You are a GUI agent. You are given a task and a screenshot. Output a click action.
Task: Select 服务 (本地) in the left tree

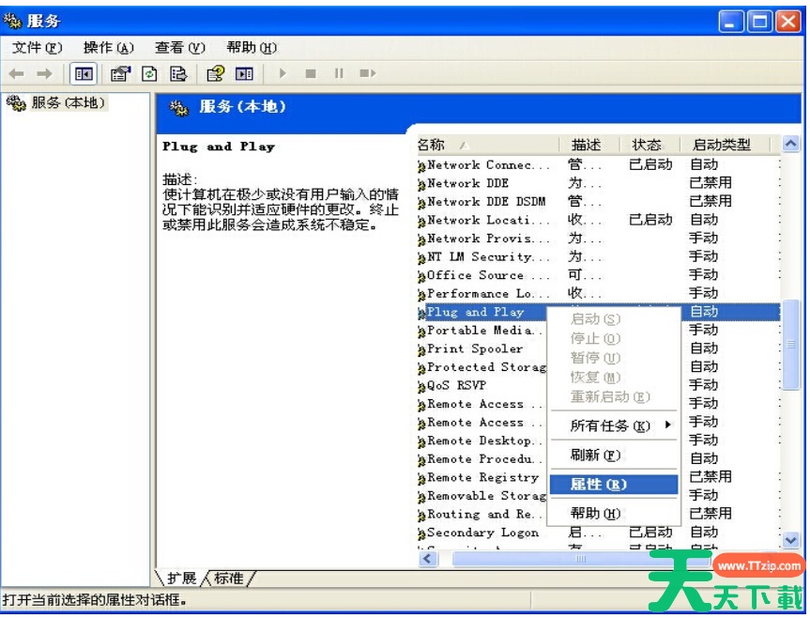point(68,102)
